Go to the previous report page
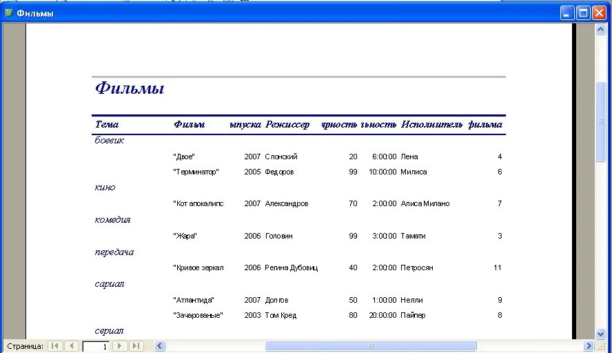The image size is (612, 353). [x=71, y=346]
